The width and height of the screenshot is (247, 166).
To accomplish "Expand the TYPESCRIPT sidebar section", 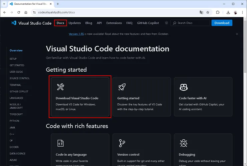I will pos(16,114).
